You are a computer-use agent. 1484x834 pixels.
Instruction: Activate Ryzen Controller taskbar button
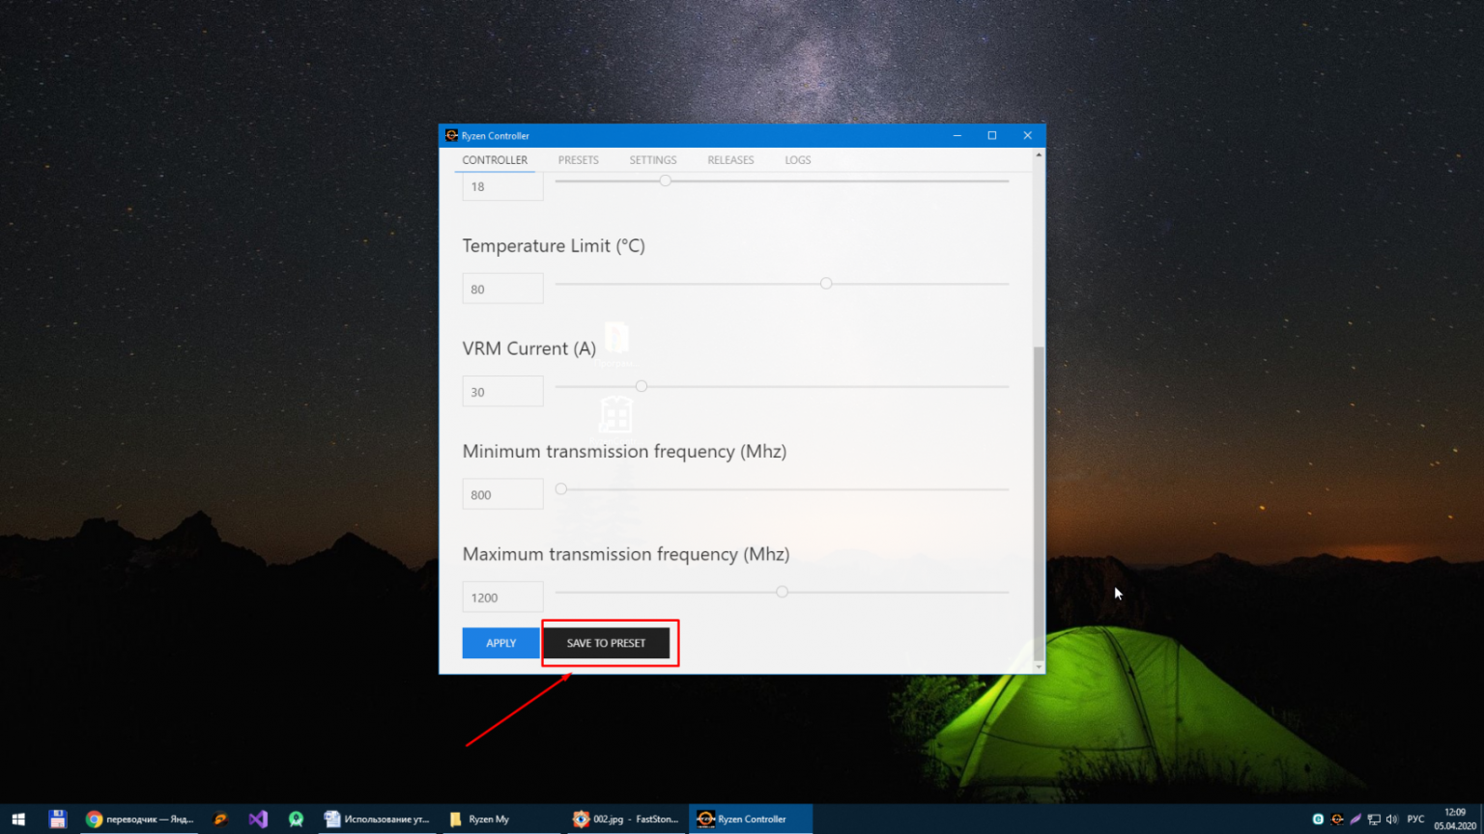pos(751,819)
